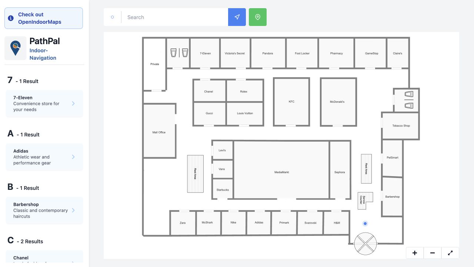This screenshot has width=474, height=267.
Task: Click the info icon in the banner
Action: click(11, 18)
